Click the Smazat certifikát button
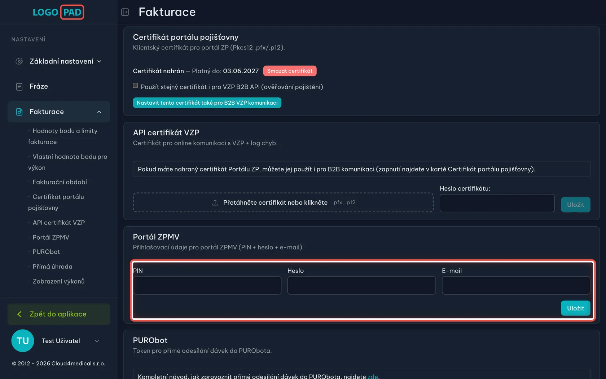Image resolution: width=606 pixels, height=379 pixels. tap(290, 71)
